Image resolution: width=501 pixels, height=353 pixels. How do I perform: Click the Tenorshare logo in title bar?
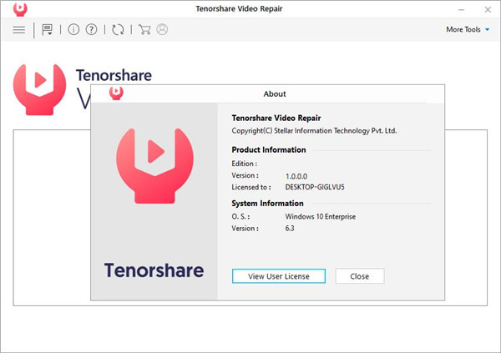coord(20,8)
